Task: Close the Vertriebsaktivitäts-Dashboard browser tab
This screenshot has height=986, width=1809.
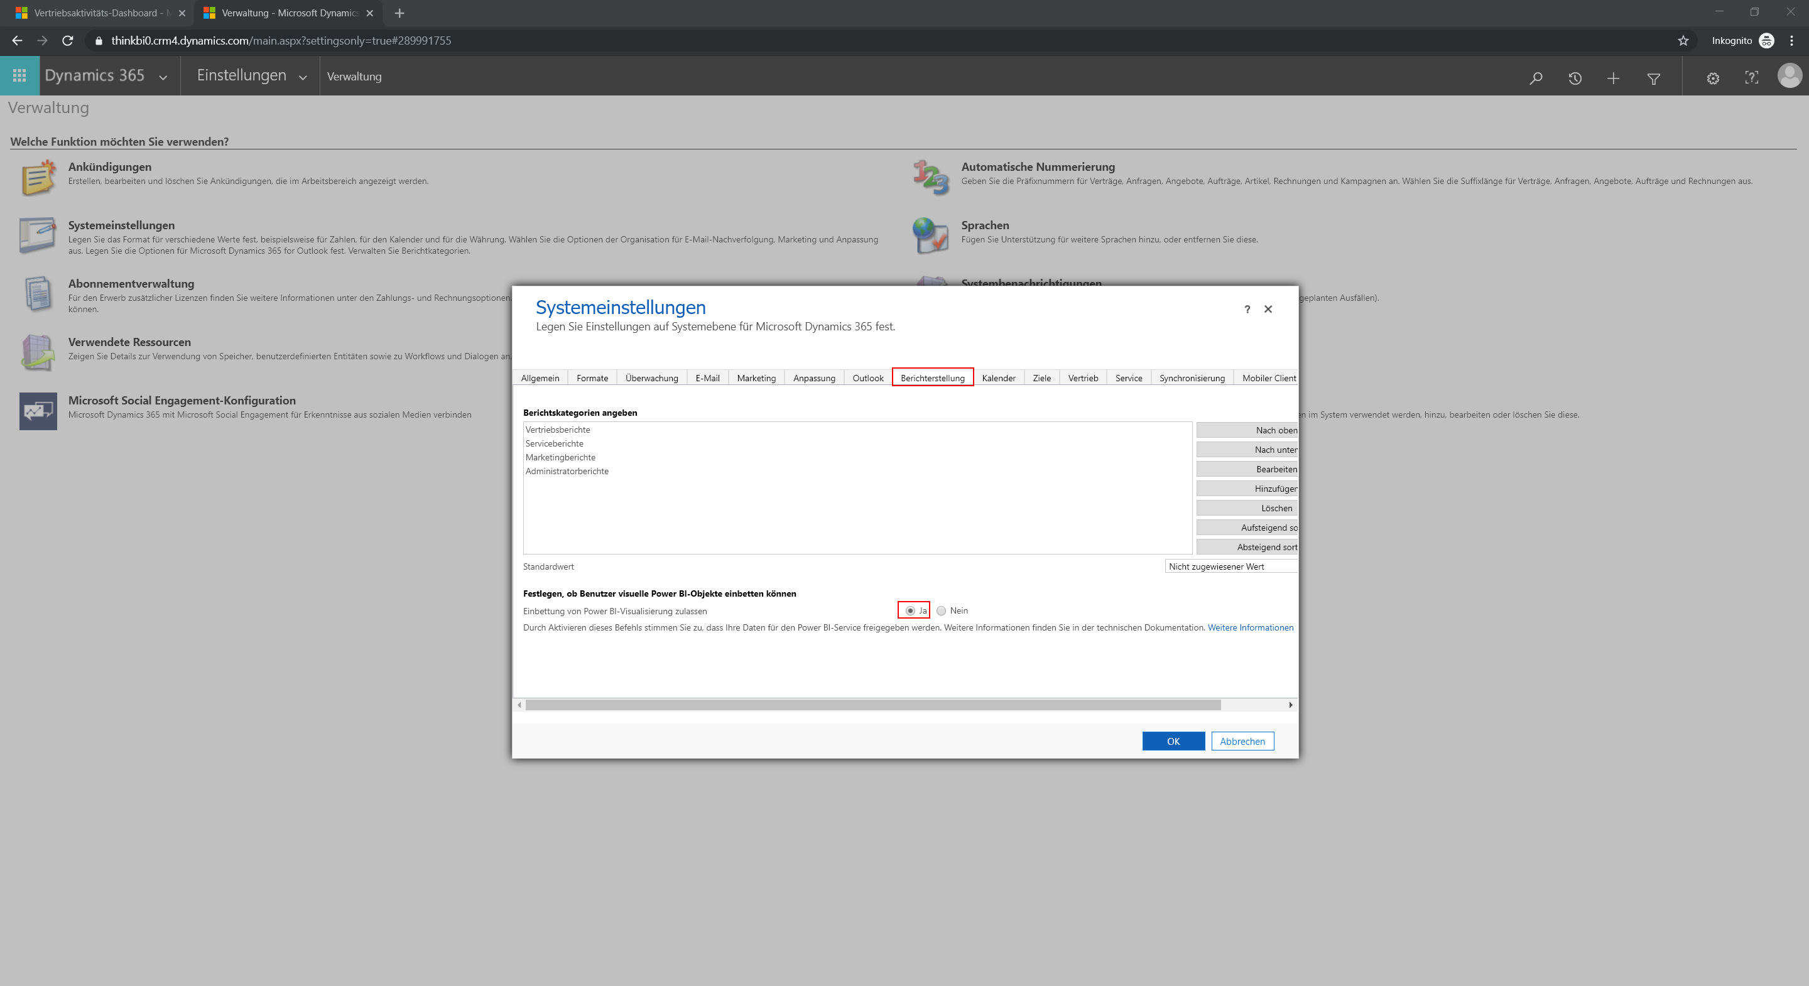Action: click(x=182, y=13)
